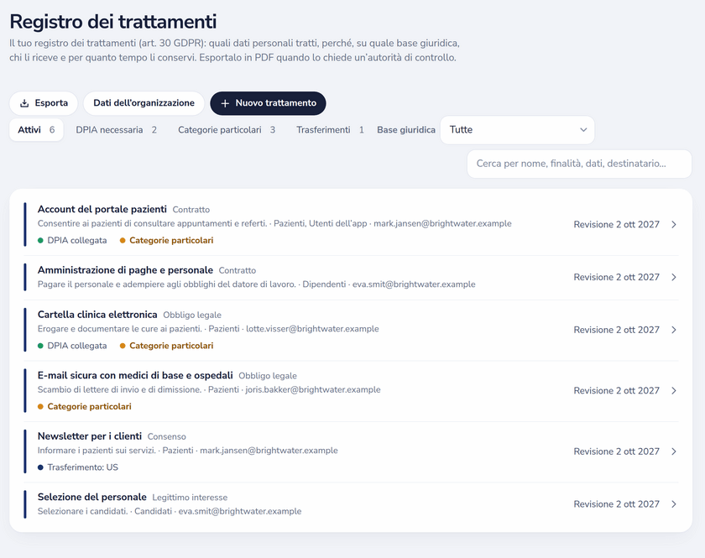Expand chevron for Amministrazione di paghe row
Image resolution: width=705 pixels, height=558 pixels.
673,277
